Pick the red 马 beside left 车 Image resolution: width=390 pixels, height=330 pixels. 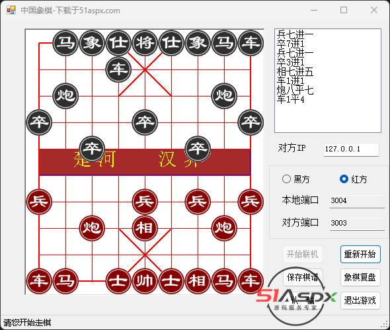(x=65, y=281)
